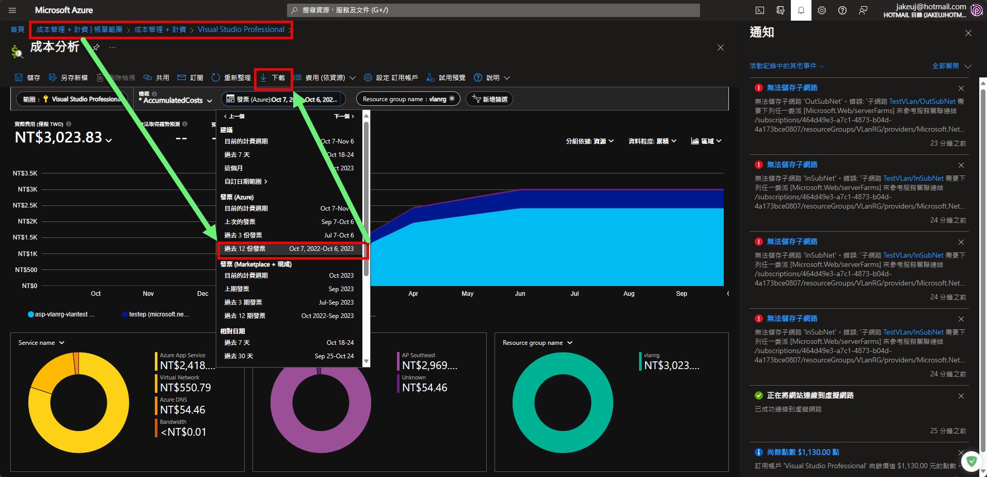The height and width of the screenshot is (477, 987).
Task: Click 重新整理 refresh in toolbar
Action: pos(231,78)
